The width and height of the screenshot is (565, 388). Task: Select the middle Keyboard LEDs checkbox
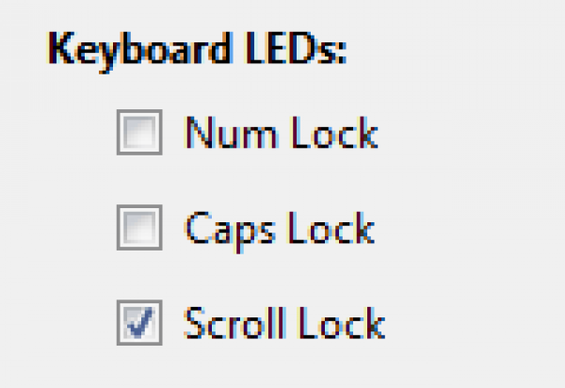tap(139, 228)
